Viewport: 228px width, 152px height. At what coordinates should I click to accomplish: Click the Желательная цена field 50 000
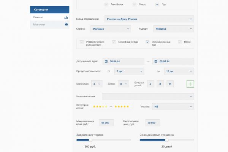pos(152,123)
